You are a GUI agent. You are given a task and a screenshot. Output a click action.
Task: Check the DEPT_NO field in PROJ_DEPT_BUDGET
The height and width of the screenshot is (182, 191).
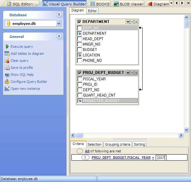pos(80,90)
